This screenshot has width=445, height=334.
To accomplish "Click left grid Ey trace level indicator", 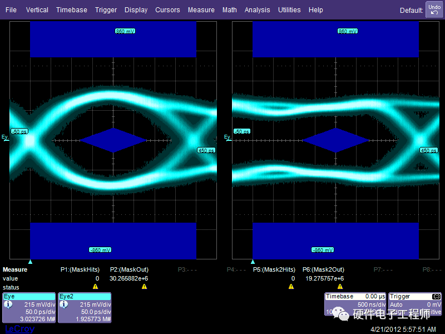I will [5, 137].
